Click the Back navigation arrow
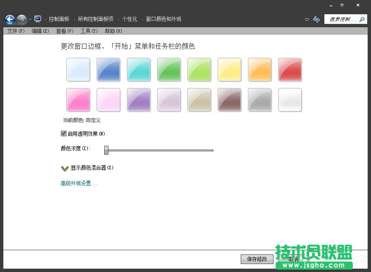 [x=9, y=19]
